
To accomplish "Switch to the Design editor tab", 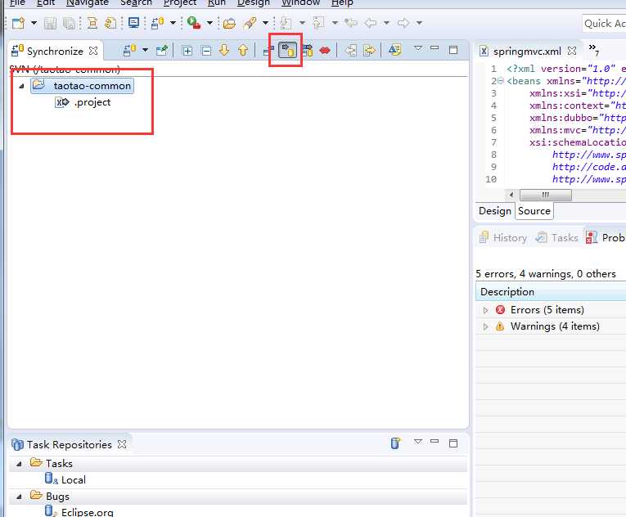I will tap(494, 211).
